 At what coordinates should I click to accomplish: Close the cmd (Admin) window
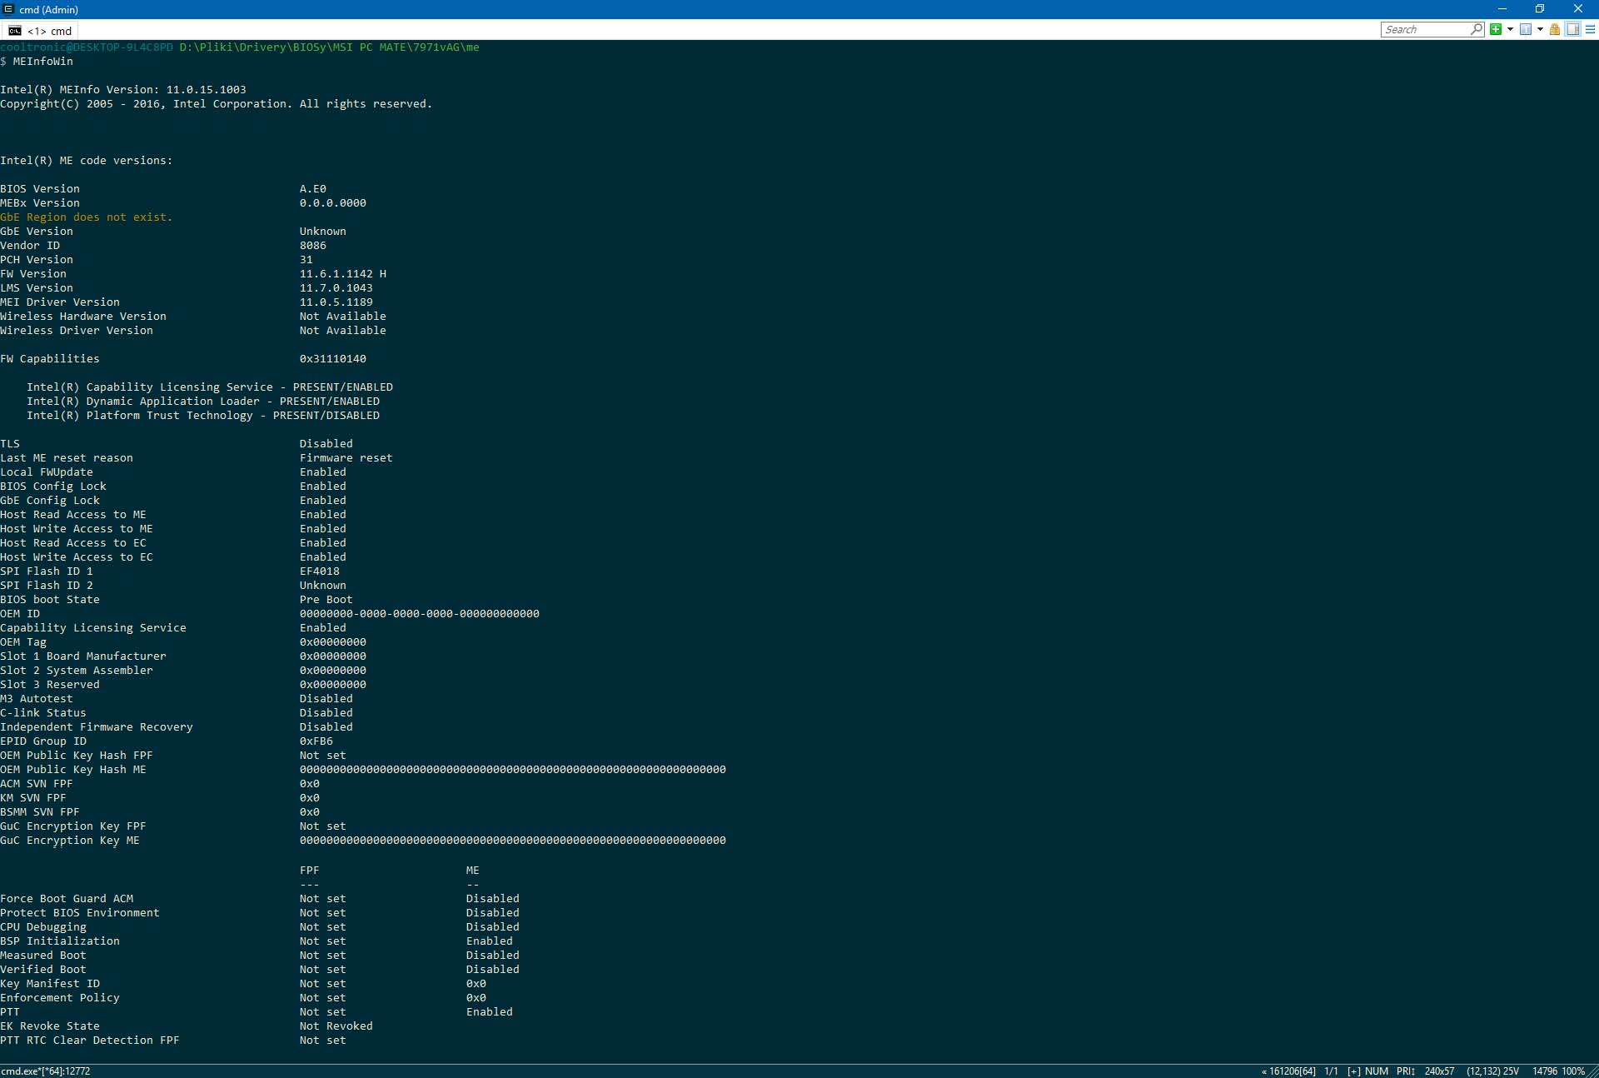tap(1578, 9)
